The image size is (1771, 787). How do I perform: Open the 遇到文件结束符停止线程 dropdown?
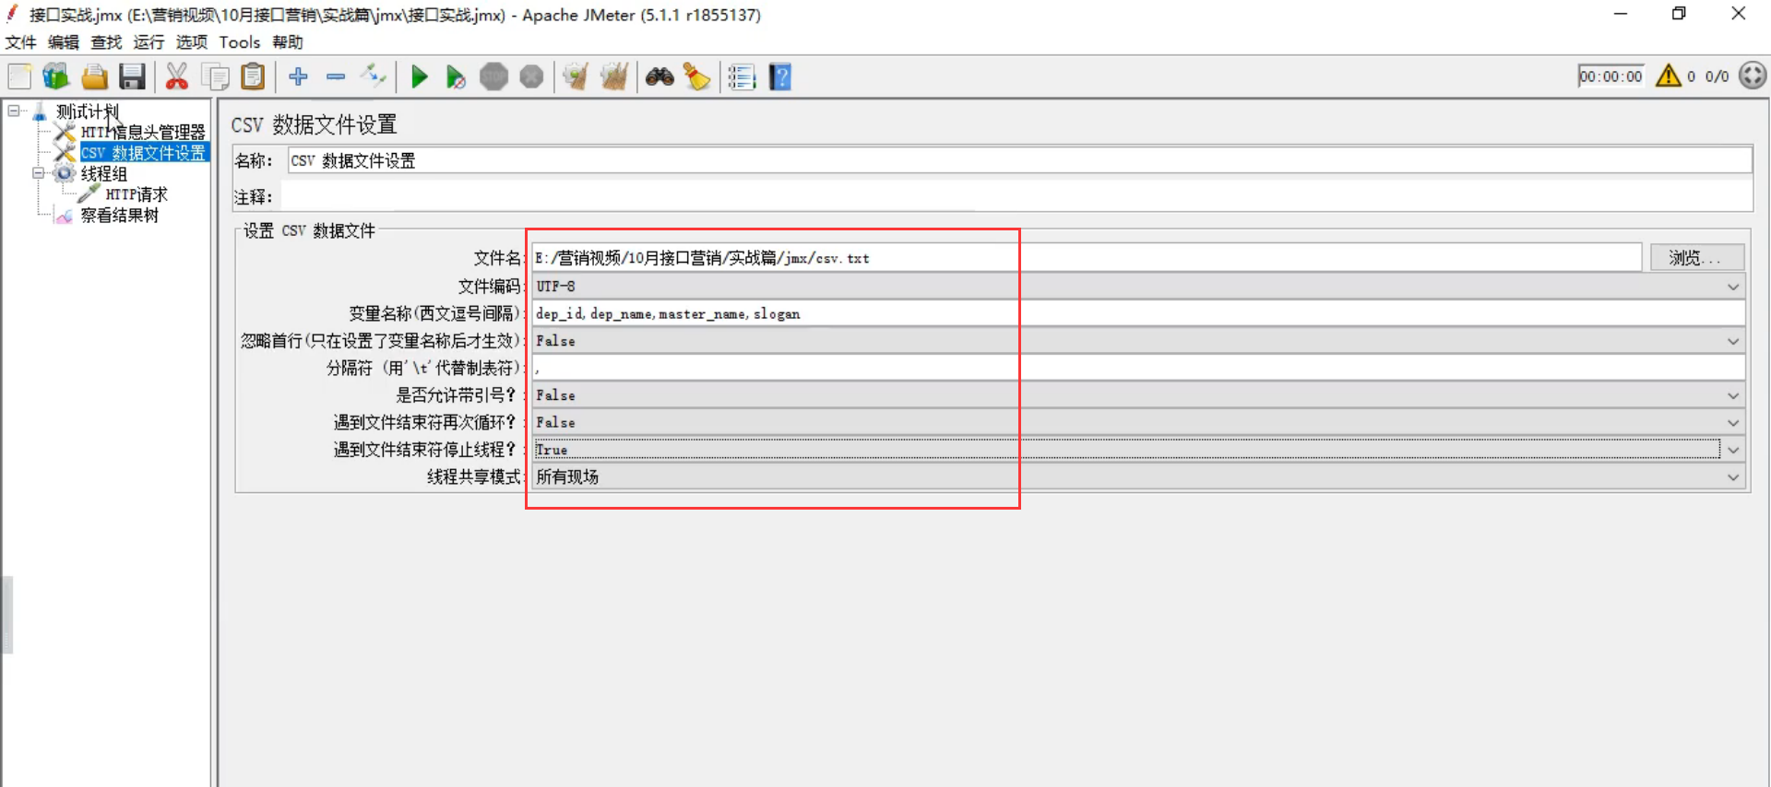pyautogui.click(x=1138, y=450)
